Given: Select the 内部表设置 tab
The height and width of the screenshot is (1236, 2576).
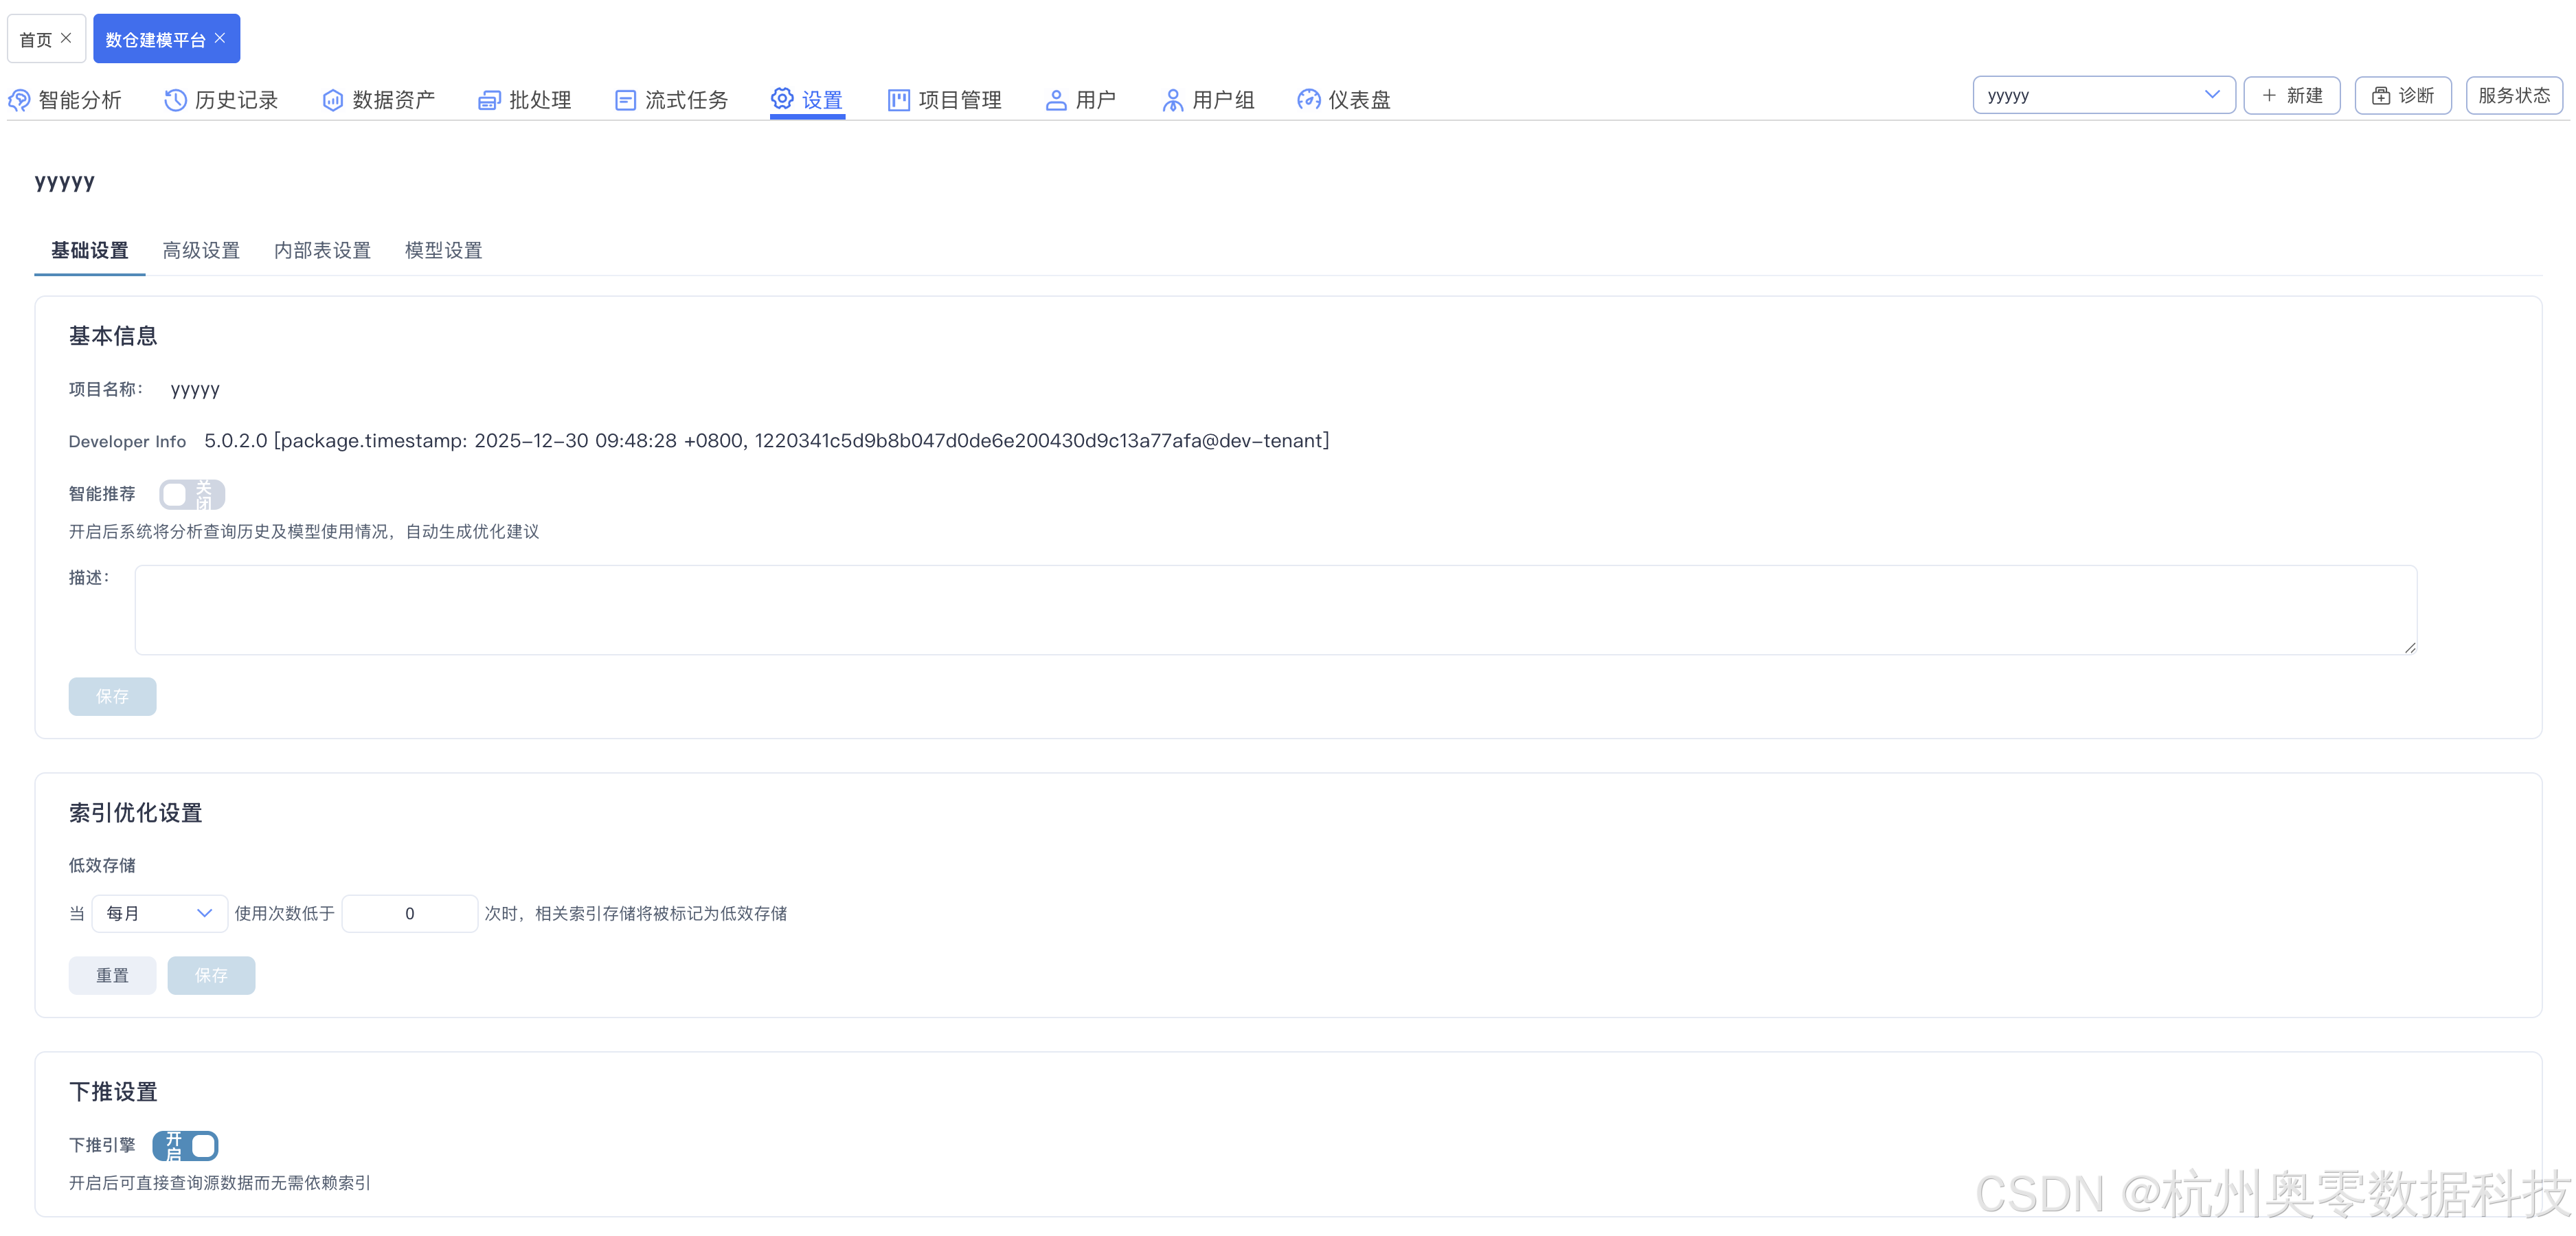Looking at the screenshot, I should coord(322,250).
